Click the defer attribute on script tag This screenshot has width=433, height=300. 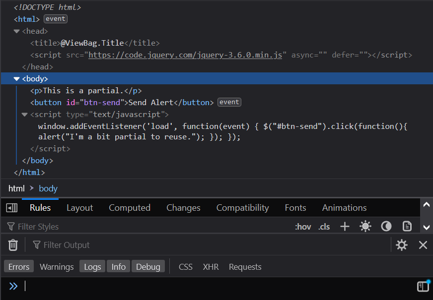(x=350, y=55)
